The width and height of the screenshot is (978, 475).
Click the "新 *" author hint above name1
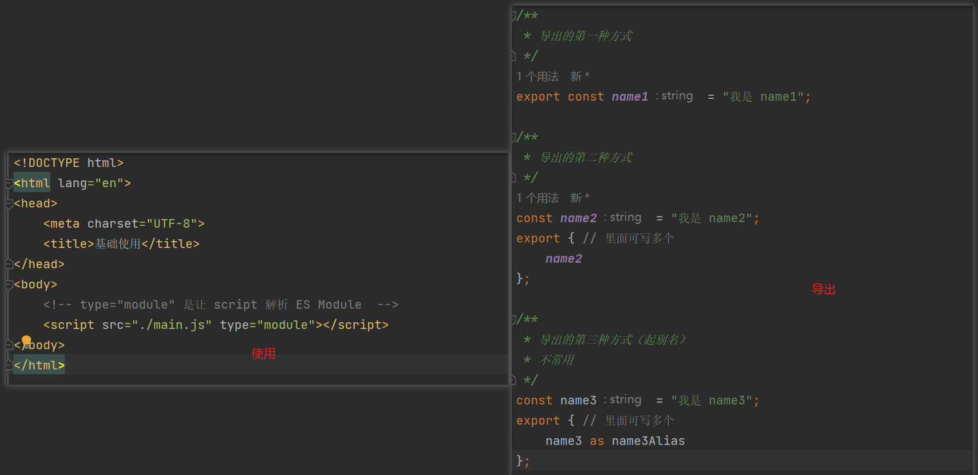(580, 76)
